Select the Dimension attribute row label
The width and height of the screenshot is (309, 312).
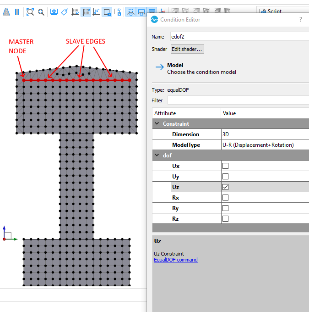pos(185,134)
